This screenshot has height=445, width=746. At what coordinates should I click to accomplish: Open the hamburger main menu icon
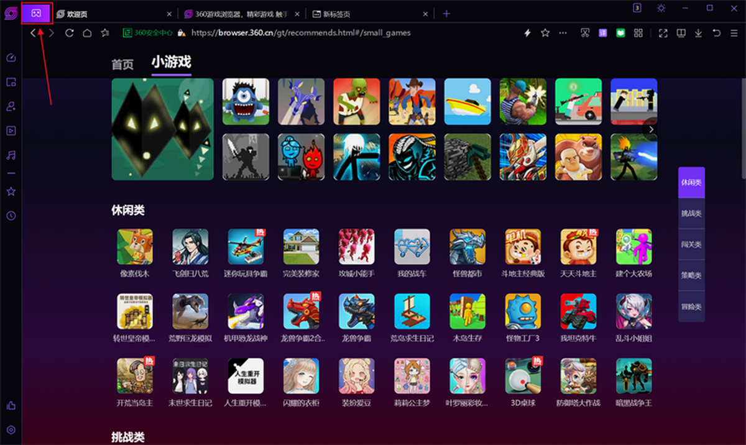(x=735, y=33)
